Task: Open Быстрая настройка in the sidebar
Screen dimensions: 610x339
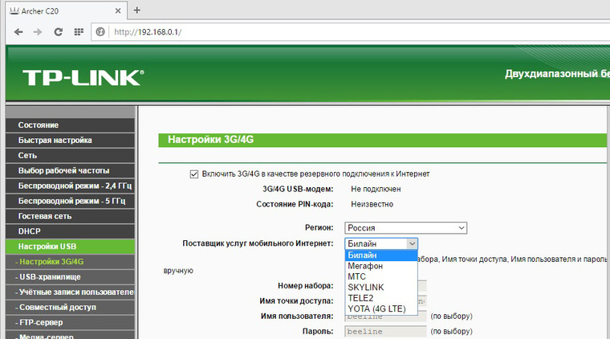Action: point(70,140)
